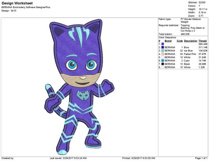The width and height of the screenshot is (209, 161).
Task: Click the Zoom value 0.71
Action: pyautogui.click(x=201, y=16)
